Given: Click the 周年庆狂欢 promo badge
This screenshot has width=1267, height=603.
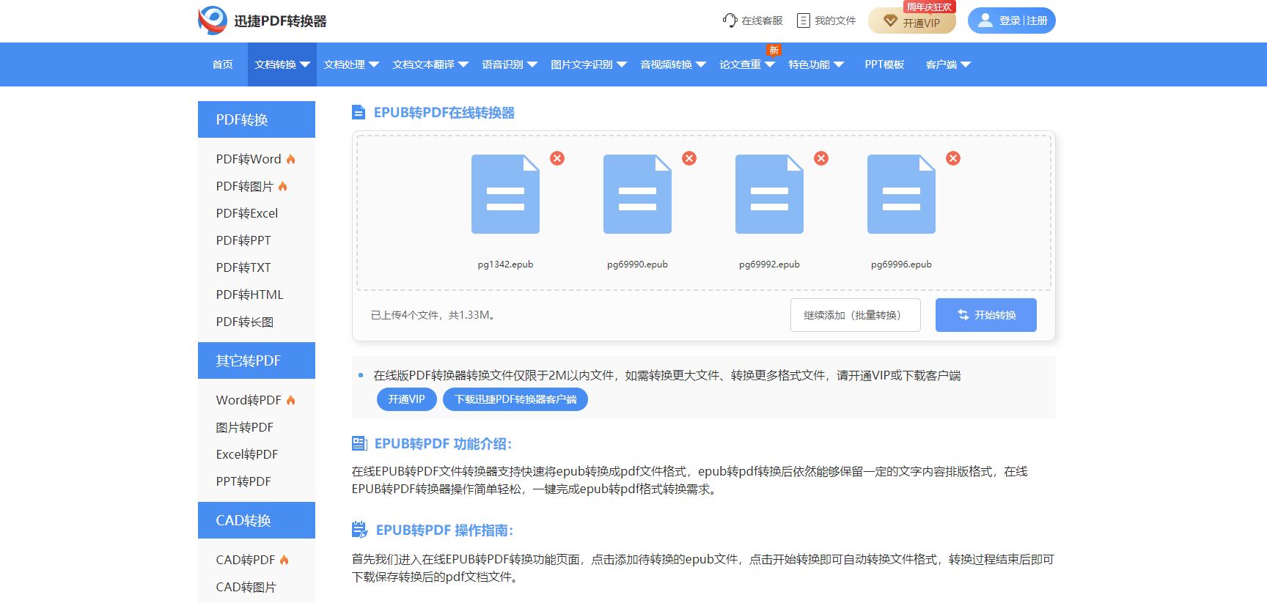Looking at the screenshot, I should coord(929,7).
